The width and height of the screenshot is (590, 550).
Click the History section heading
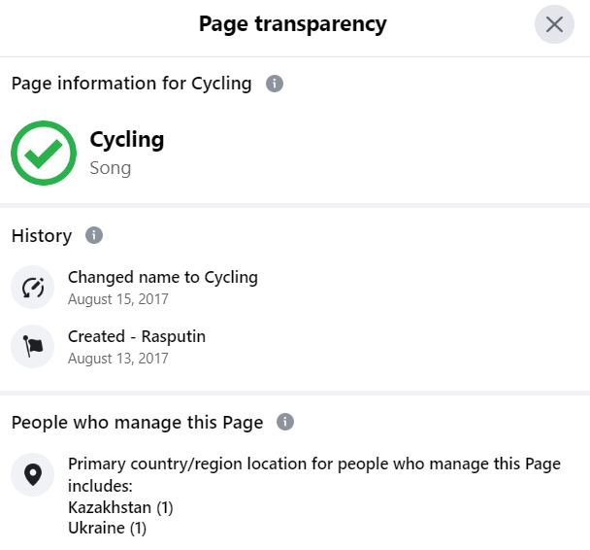42,236
